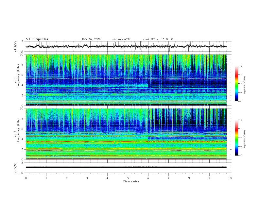Click time axis tick label "7"
The height and width of the screenshot is (200, 259).
pyautogui.click(x=169, y=178)
